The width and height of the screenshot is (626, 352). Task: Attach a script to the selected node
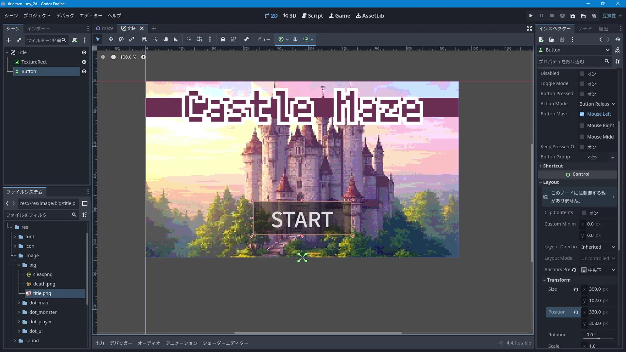pos(74,40)
